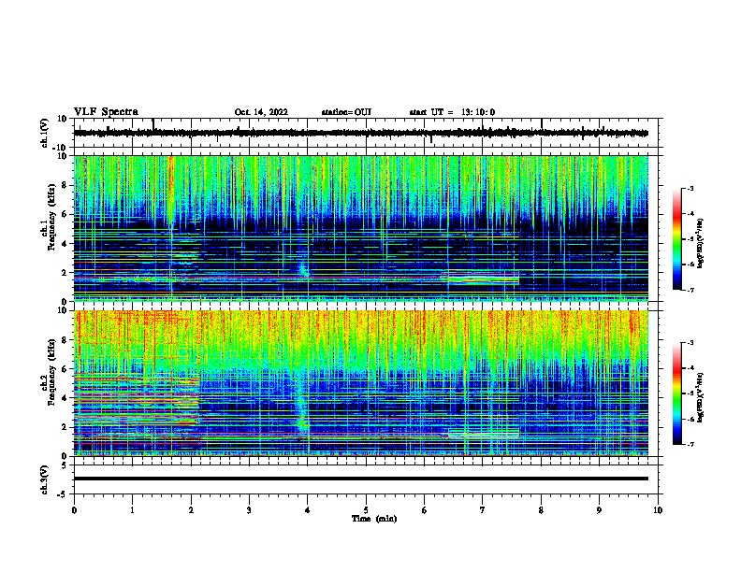Viewport: 741px width, 572px height.
Task: Click time axis tick label "0"
Action: coord(74,510)
